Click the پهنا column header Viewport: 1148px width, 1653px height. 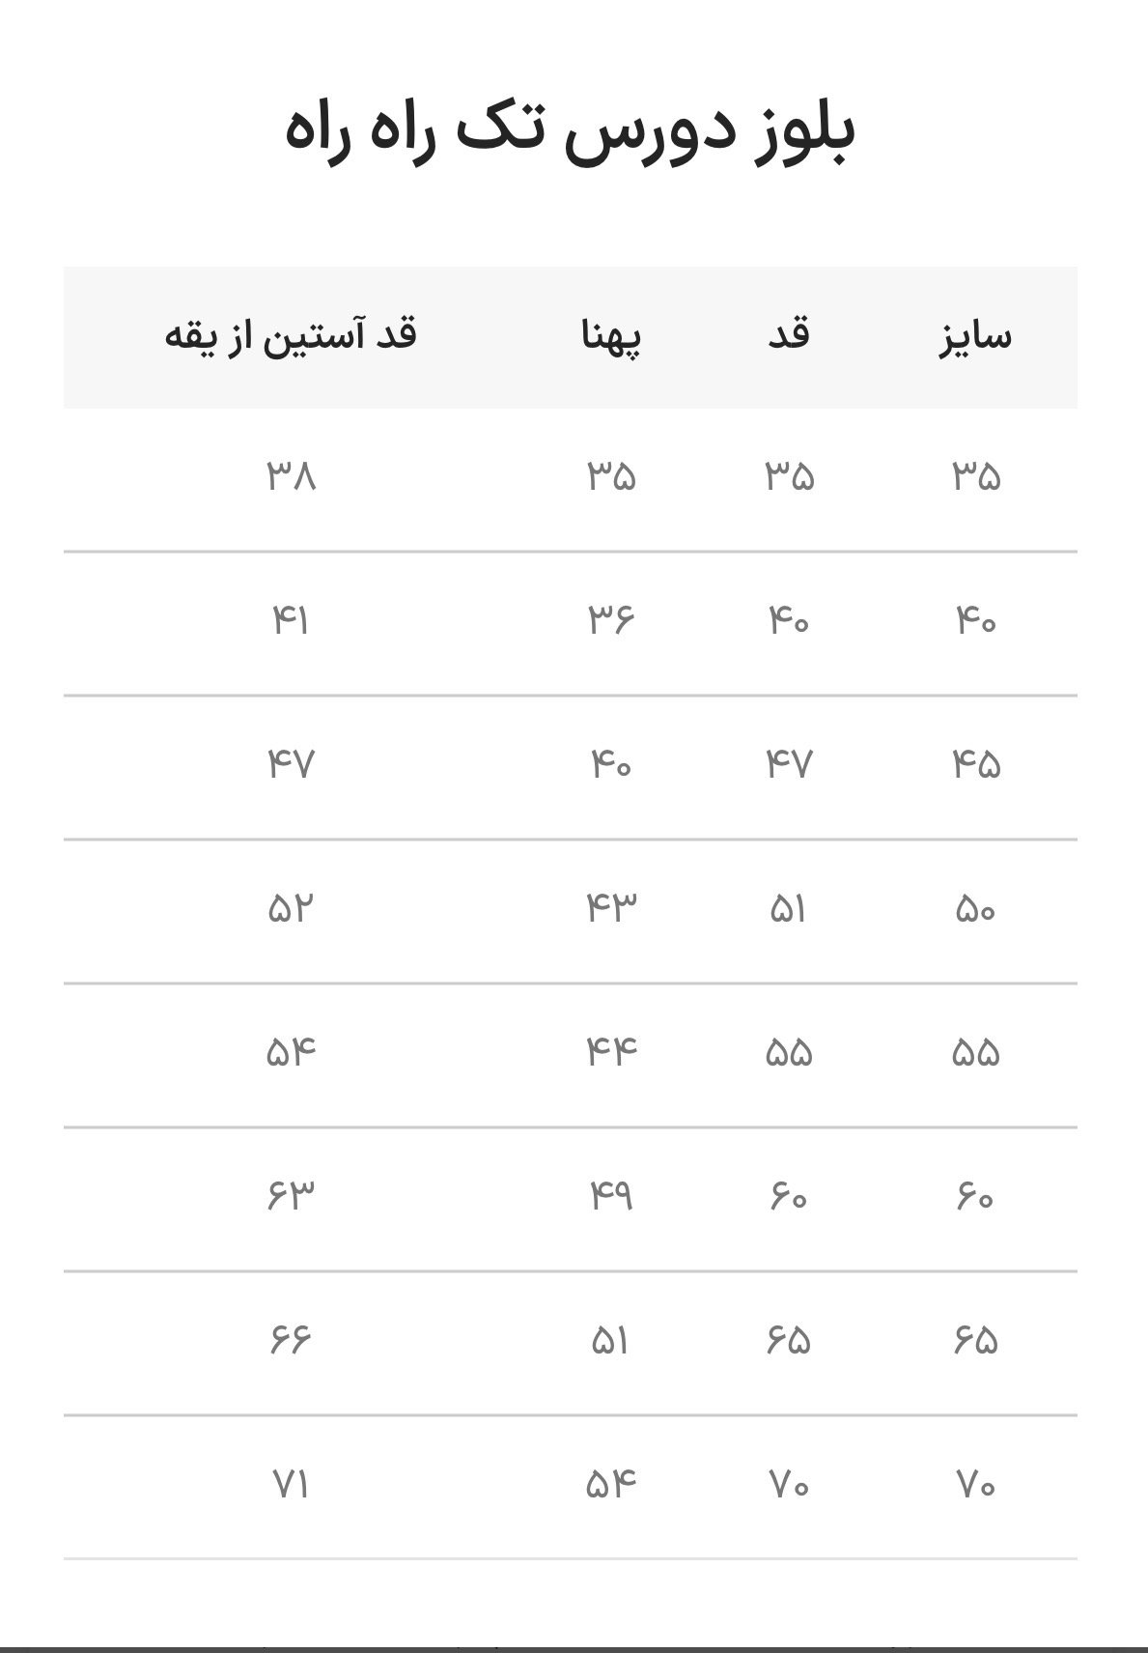[612, 336]
